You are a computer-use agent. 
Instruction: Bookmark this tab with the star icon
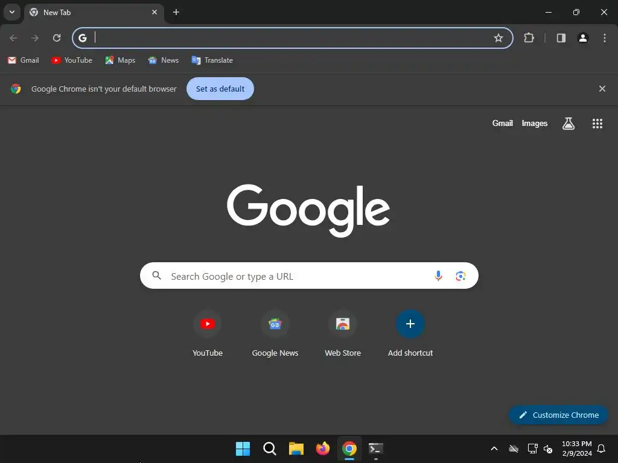pos(498,38)
